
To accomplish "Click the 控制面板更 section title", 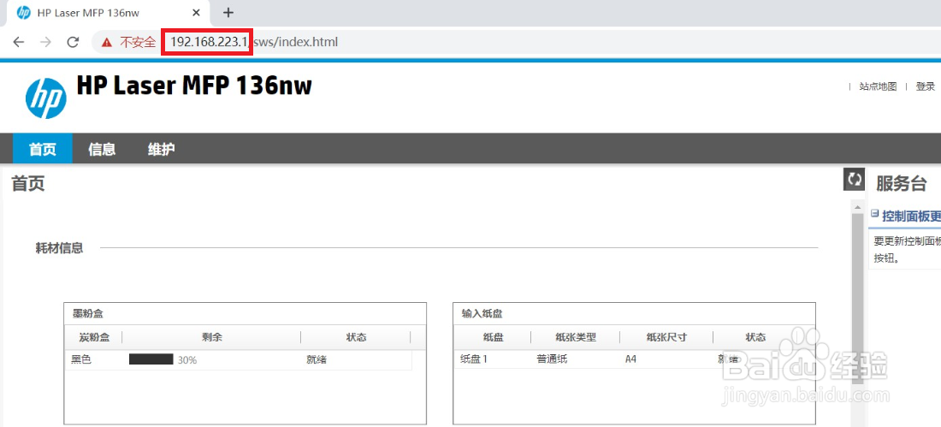I will [912, 216].
